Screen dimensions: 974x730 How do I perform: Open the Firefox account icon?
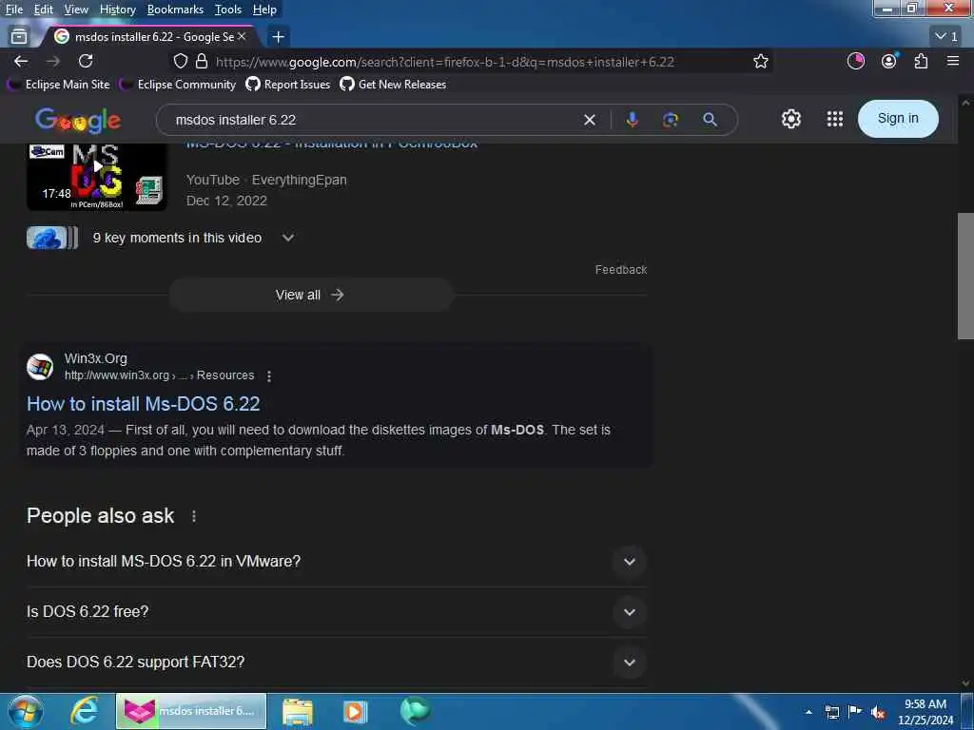click(889, 61)
